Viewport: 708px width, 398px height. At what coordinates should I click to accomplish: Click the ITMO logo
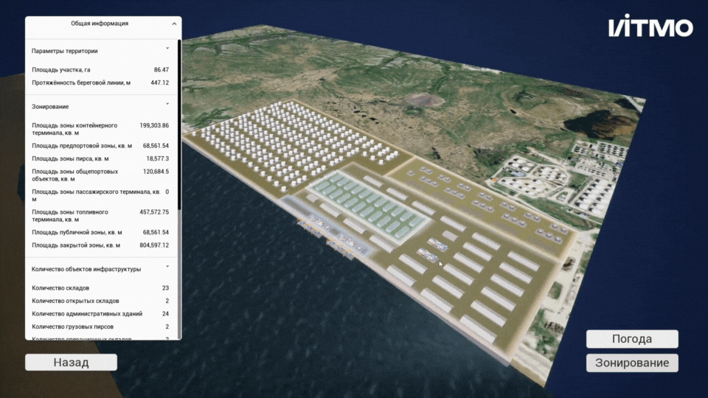650,28
